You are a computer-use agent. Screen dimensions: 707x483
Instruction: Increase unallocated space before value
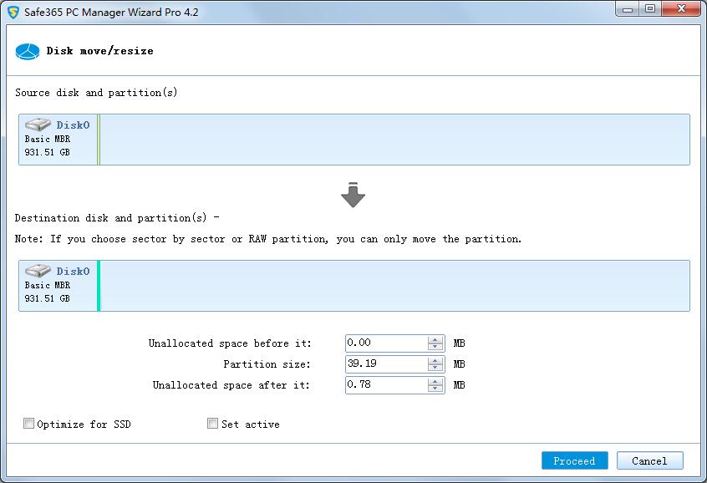435,339
